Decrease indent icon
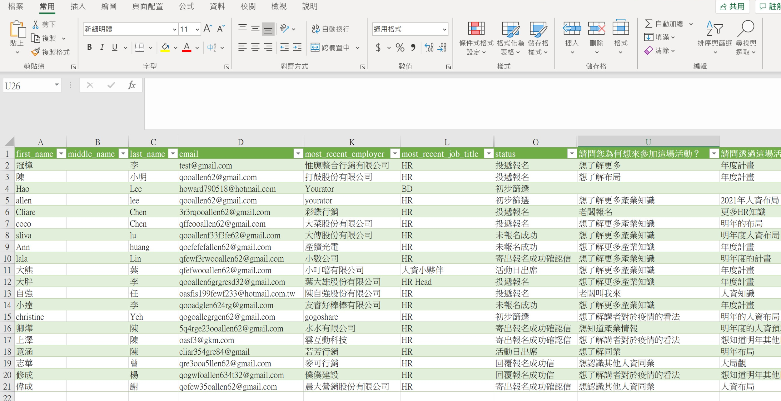781x401 pixels. coord(284,47)
